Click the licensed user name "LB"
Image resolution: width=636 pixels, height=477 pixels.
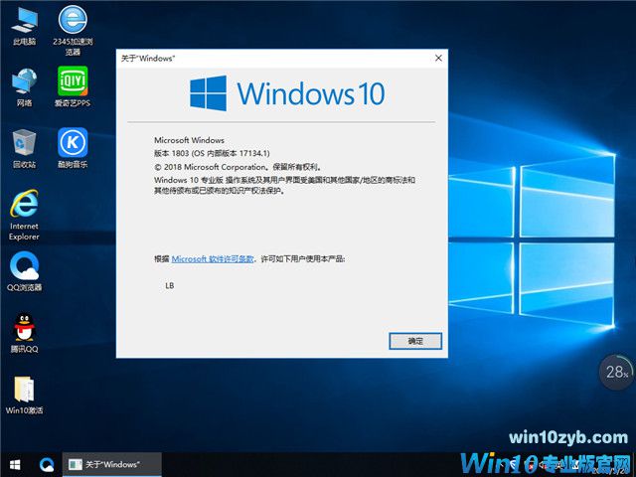(x=170, y=285)
